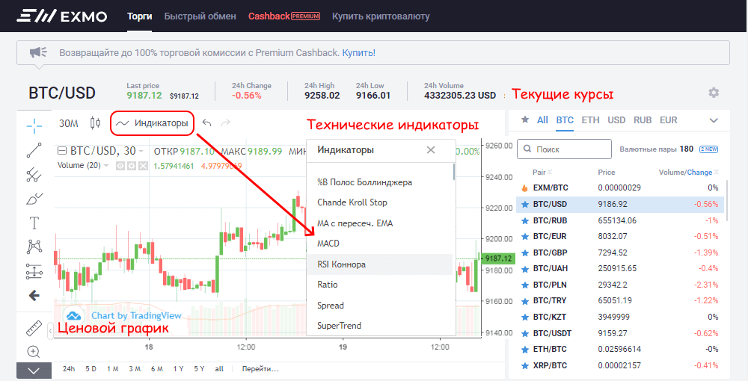Image resolution: width=748 pixels, height=381 pixels.
Task: Select the zoom in tool
Action: [x=34, y=352]
